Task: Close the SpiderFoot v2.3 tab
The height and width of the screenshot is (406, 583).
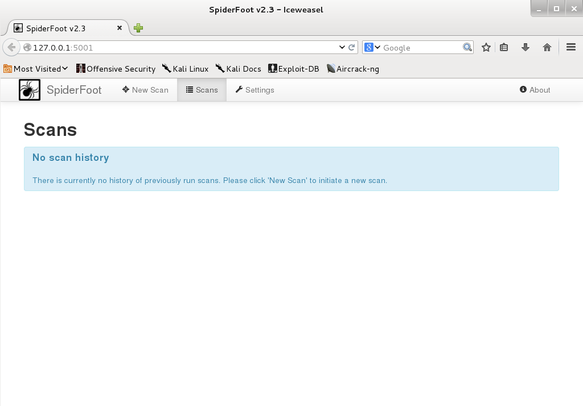Action: (120, 28)
